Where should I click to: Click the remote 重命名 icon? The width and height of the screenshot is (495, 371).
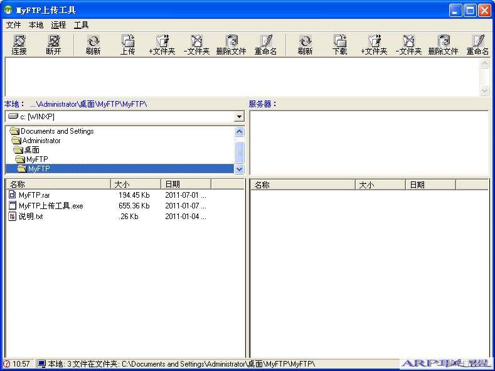pos(478,45)
